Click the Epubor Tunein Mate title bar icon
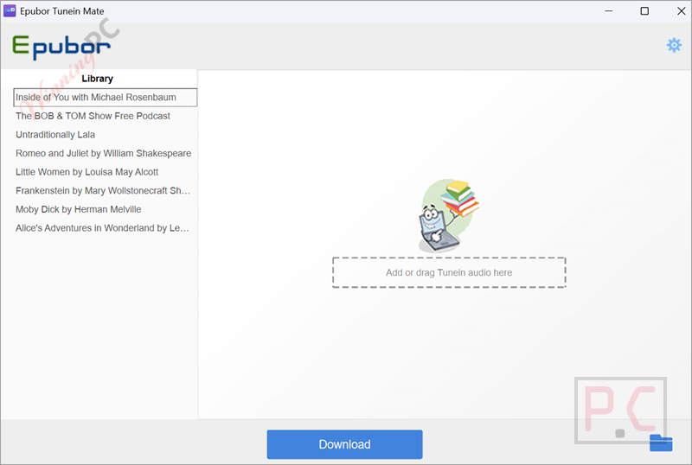The height and width of the screenshot is (465, 692). [x=10, y=11]
